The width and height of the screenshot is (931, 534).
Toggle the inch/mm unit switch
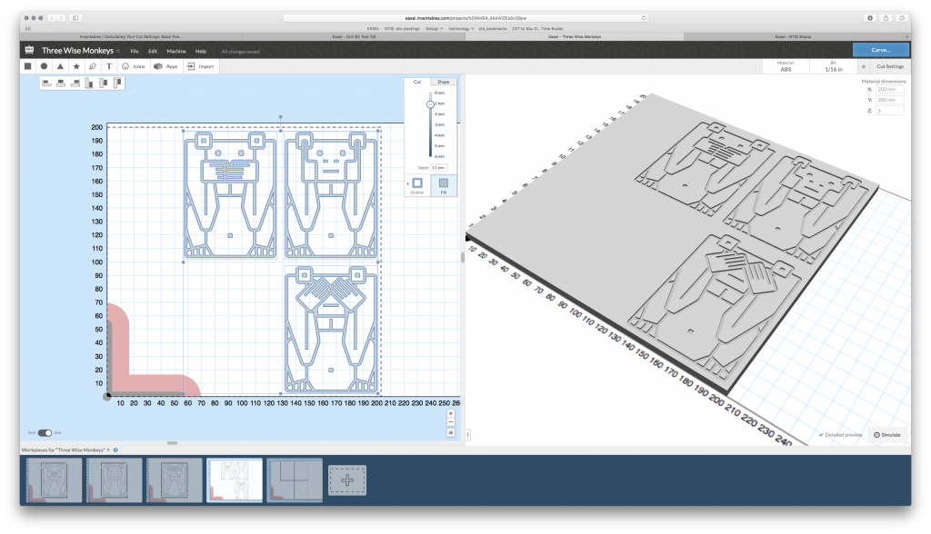pyautogui.click(x=44, y=433)
